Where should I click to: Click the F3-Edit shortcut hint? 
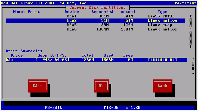tap(54, 107)
